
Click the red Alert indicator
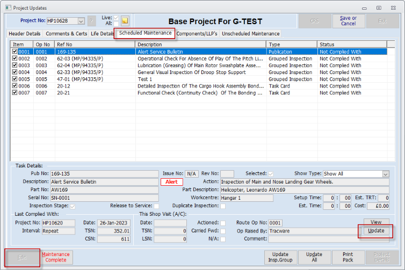click(x=171, y=182)
